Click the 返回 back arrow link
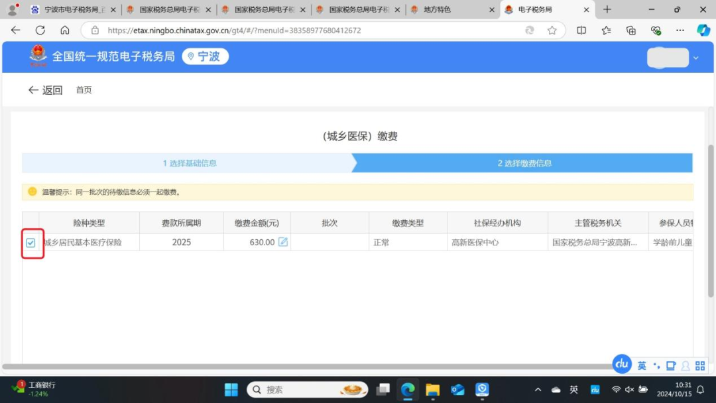This screenshot has width=716, height=403. click(x=45, y=90)
